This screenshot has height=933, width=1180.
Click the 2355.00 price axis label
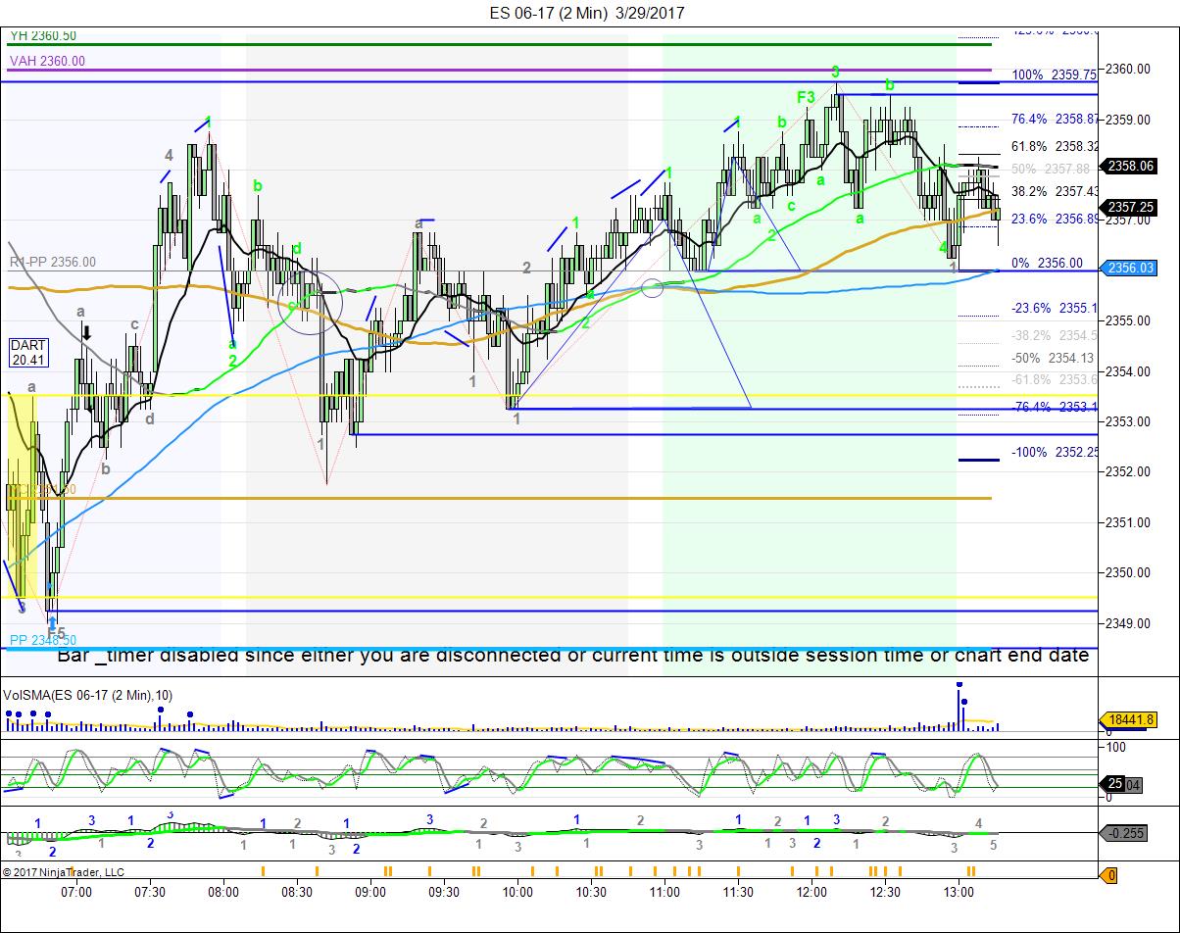1129,320
